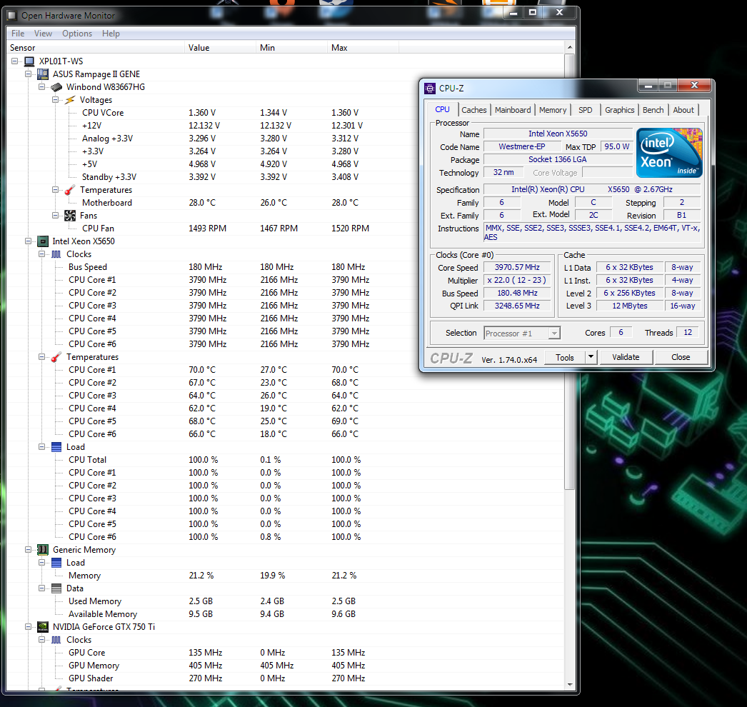
Task: Open the Tools dropdown arrow in CPU-Z
Action: [x=591, y=357]
